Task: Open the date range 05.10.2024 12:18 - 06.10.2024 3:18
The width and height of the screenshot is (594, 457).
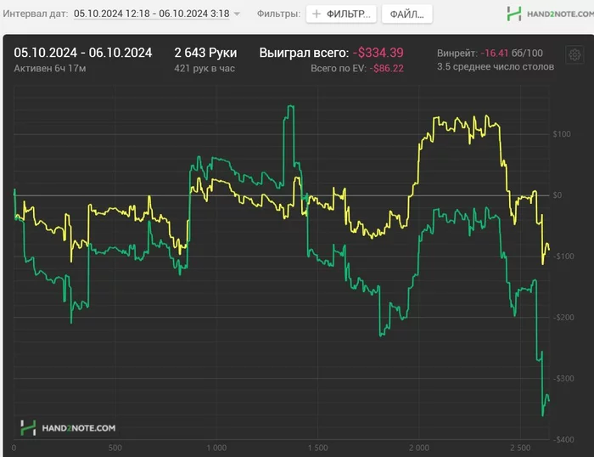Action: 152,14
